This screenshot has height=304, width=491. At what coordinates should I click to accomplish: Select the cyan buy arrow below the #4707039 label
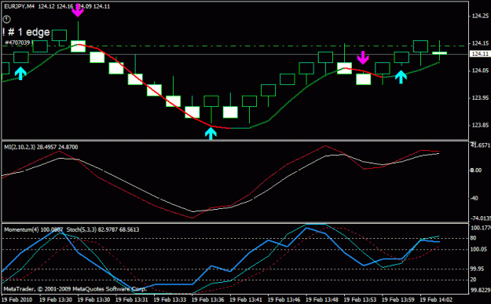click(x=20, y=73)
